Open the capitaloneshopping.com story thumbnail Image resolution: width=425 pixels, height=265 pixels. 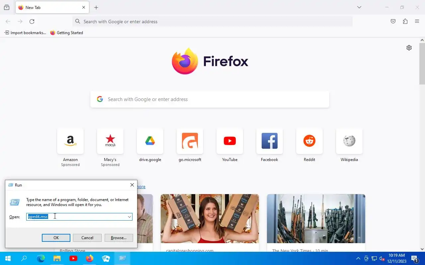click(x=210, y=219)
